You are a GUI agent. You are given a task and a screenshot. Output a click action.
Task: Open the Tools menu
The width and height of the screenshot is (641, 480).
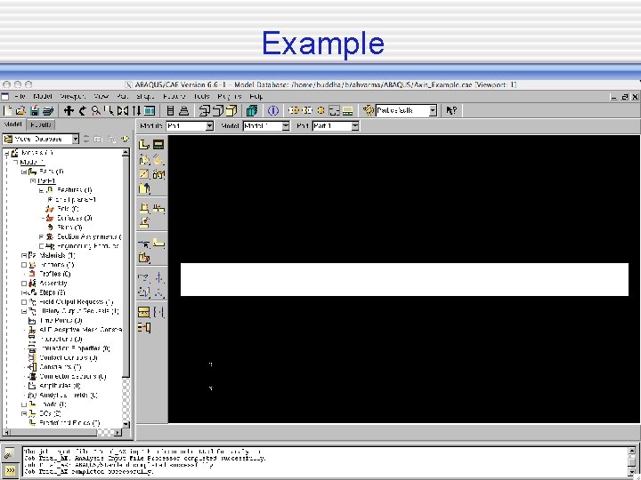click(201, 97)
